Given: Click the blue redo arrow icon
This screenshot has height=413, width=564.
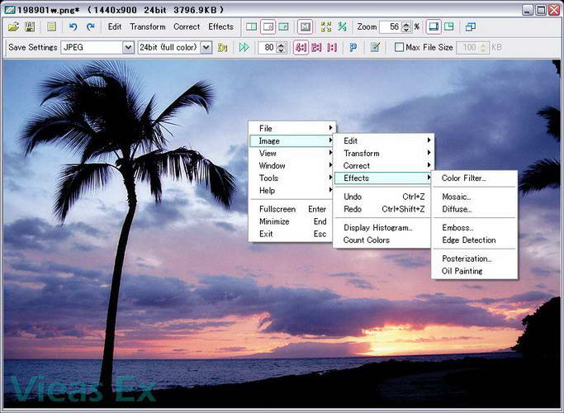Looking at the screenshot, I should click(x=90, y=27).
